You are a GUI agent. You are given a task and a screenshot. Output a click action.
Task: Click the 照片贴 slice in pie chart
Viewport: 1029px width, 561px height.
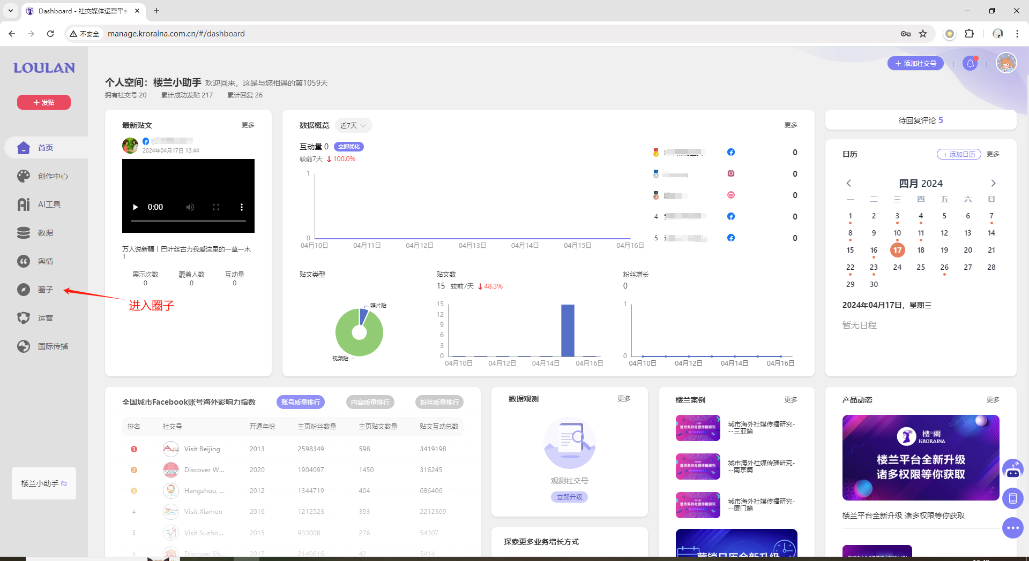pyautogui.click(x=364, y=316)
